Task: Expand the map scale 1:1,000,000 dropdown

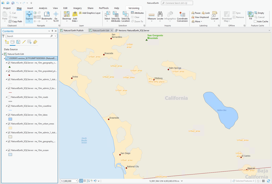Action: tap(76, 181)
